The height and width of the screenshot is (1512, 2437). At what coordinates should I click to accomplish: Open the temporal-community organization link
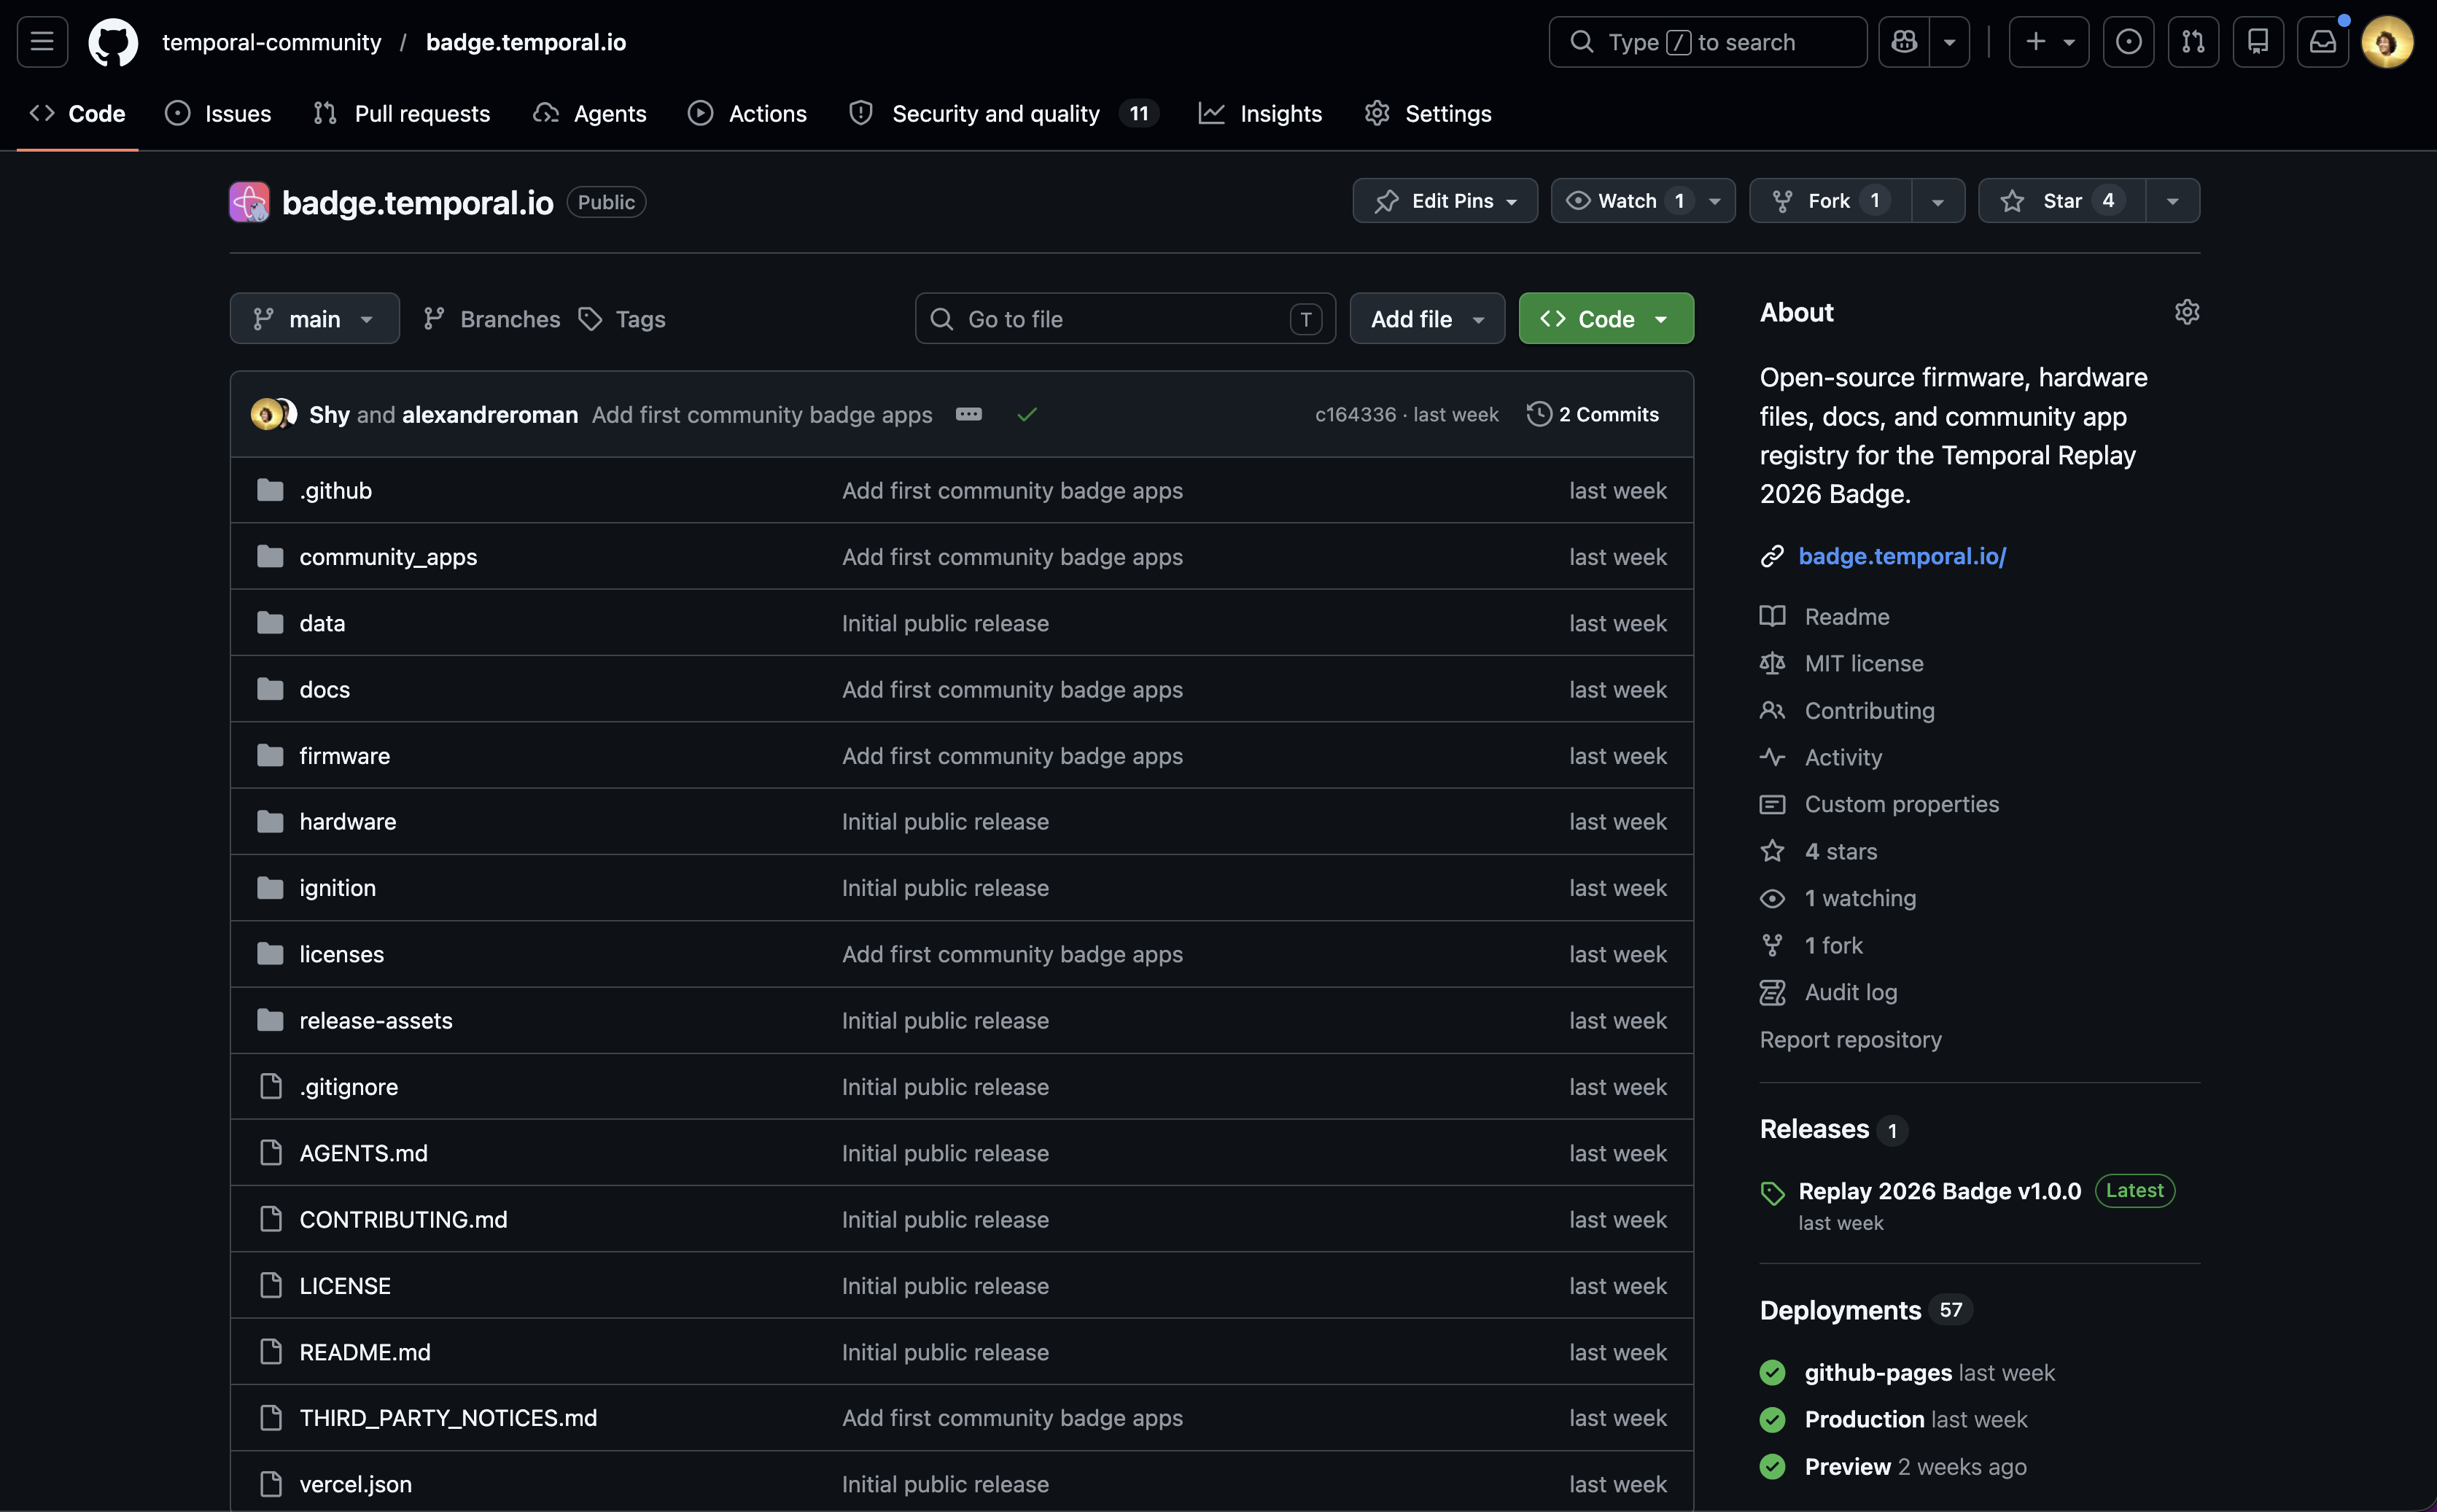pyautogui.click(x=271, y=42)
